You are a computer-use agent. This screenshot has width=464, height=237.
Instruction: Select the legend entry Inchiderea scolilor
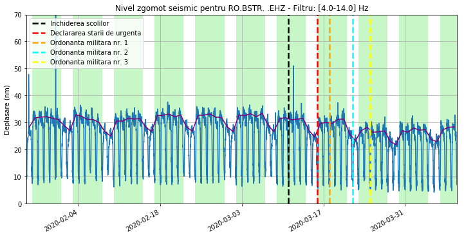click(x=80, y=23)
